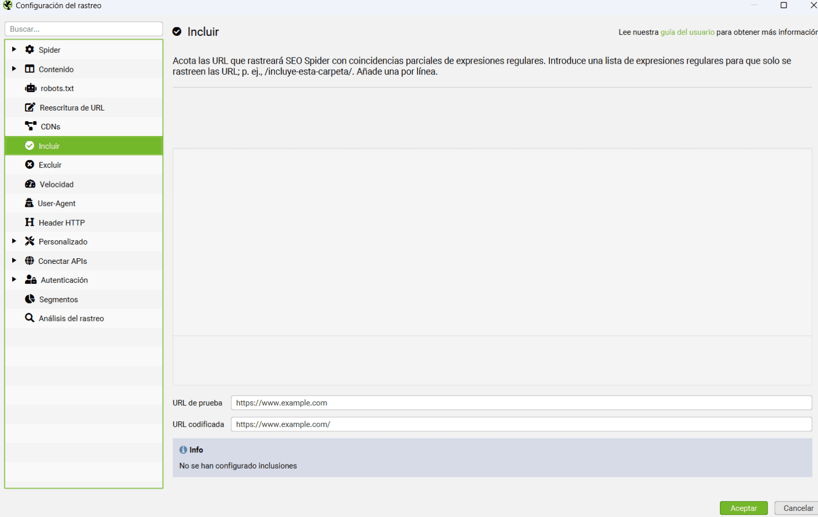Expand the Personalizado settings arrow
The image size is (818, 517).
(x=14, y=241)
